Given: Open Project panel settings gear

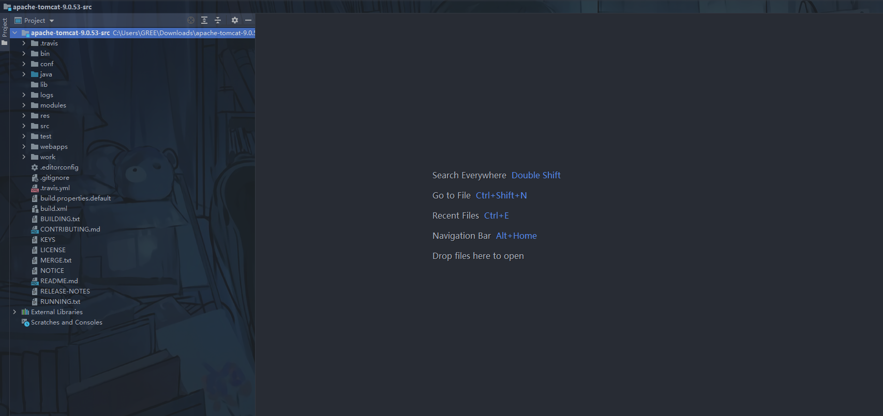Looking at the screenshot, I should pyautogui.click(x=235, y=20).
